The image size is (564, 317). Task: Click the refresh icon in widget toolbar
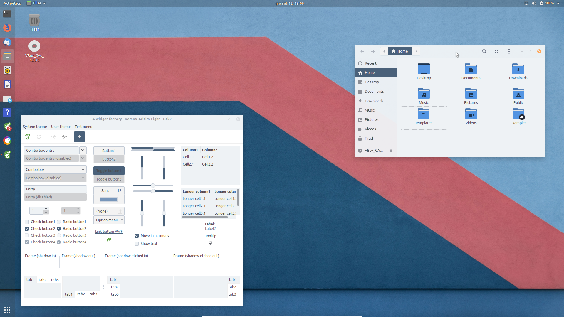(39, 137)
